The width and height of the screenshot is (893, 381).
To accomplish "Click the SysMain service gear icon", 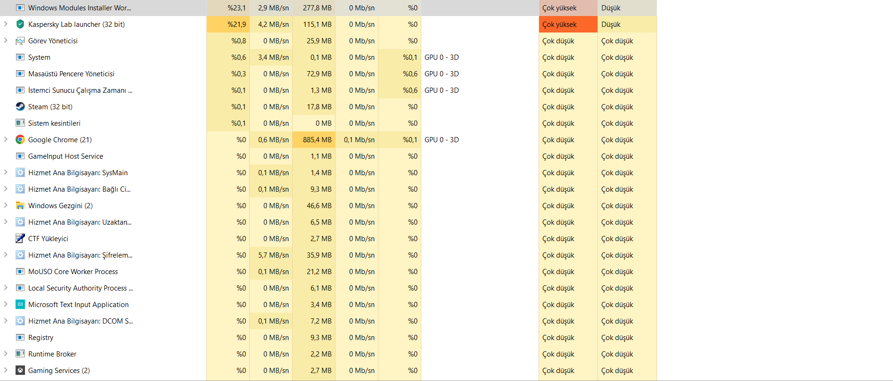I will 20,172.
